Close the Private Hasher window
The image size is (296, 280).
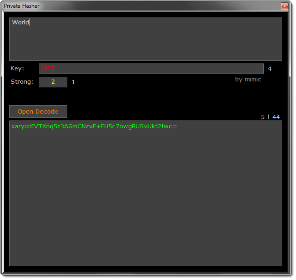click(x=284, y=6)
